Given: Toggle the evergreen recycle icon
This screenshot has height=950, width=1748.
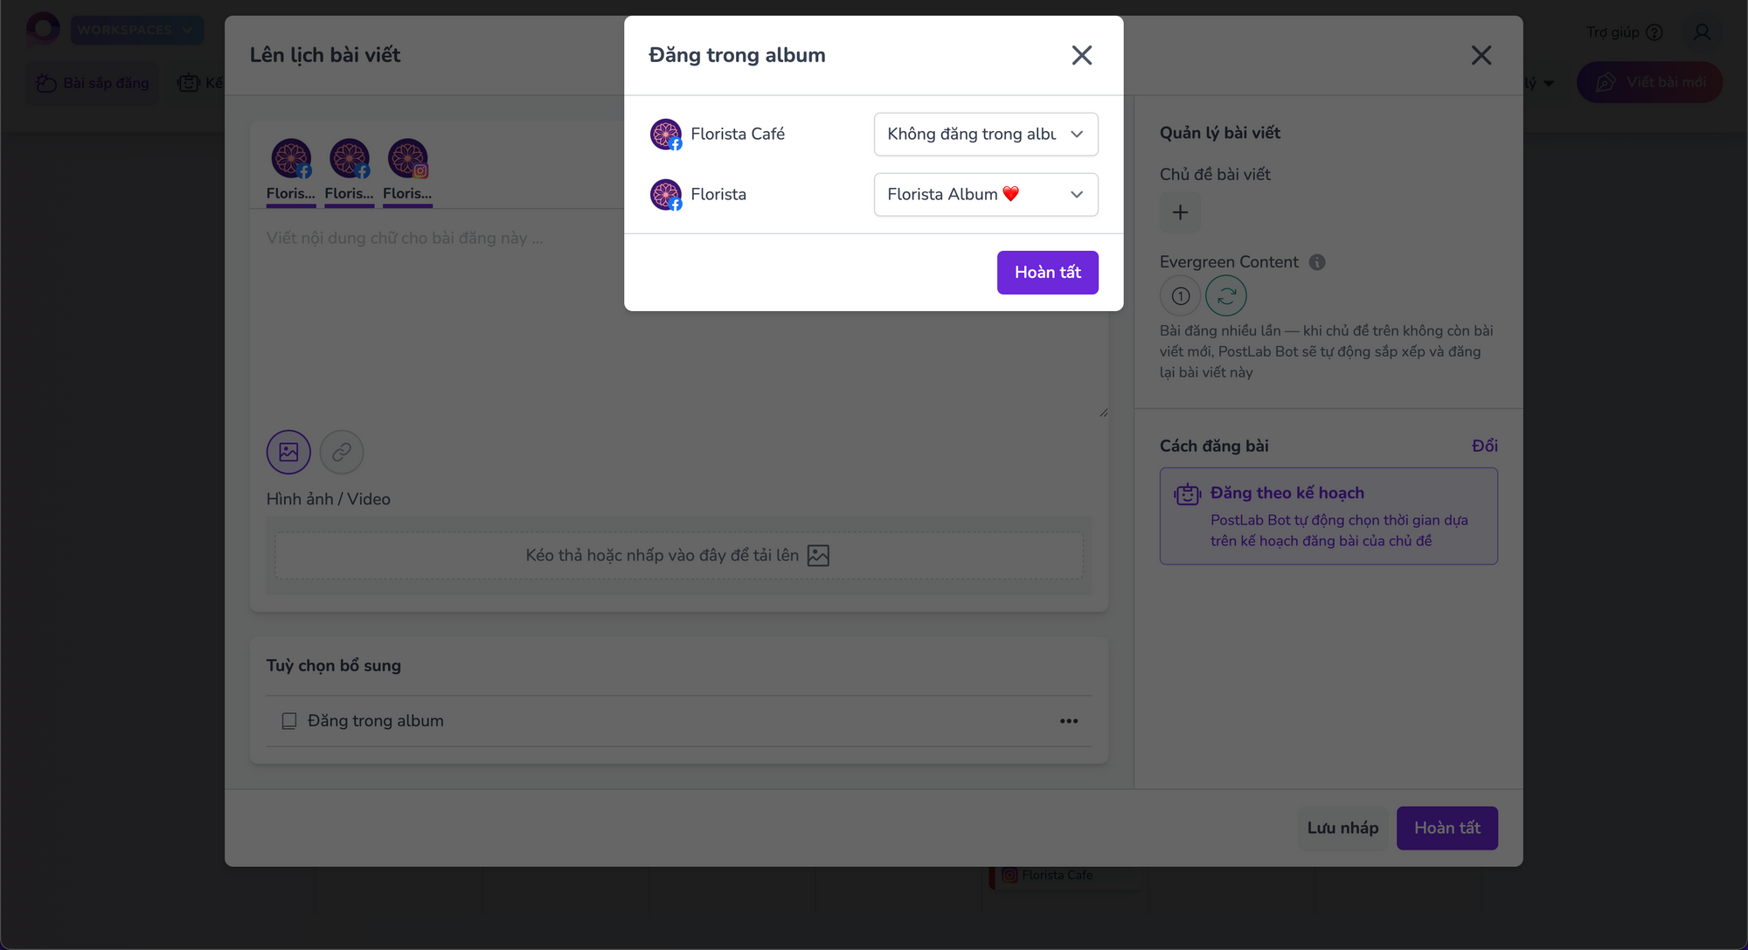Looking at the screenshot, I should tap(1226, 296).
